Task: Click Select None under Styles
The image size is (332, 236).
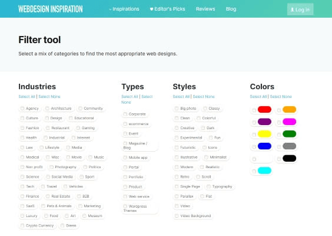Action: [x=204, y=97]
